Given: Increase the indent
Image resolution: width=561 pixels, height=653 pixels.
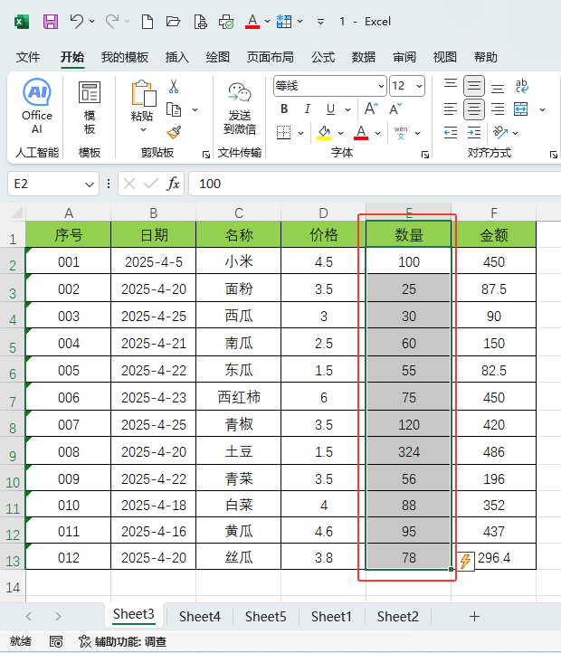Looking at the screenshot, I should (x=474, y=133).
